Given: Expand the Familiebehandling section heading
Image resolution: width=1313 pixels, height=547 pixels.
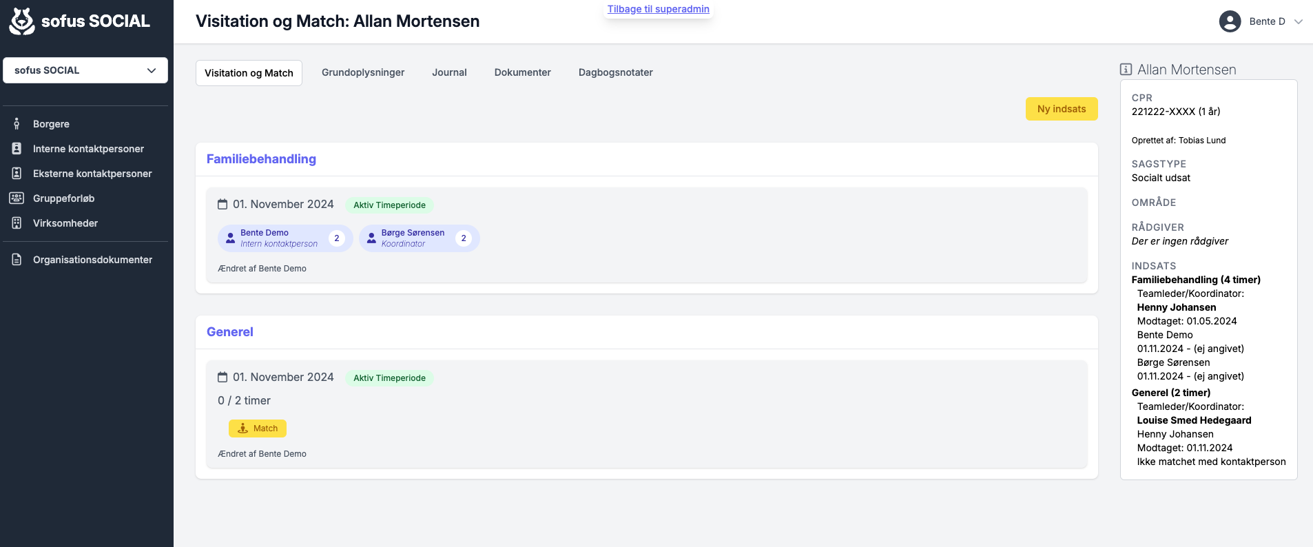Looking at the screenshot, I should click(261, 159).
